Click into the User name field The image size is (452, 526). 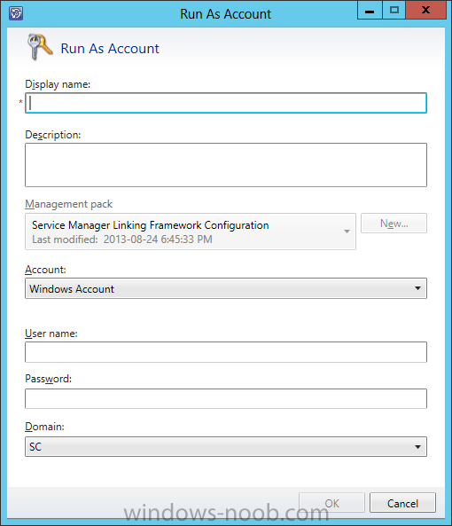point(226,352)
